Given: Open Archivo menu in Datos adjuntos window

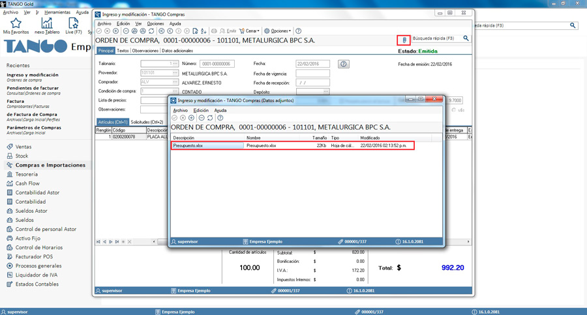Looking at the screenshot, I should tap(180, 111).
